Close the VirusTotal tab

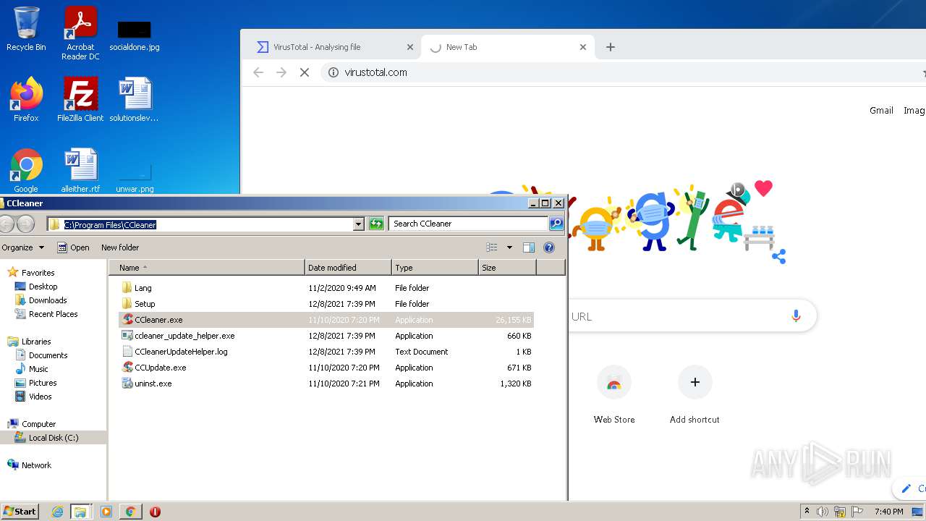[x=410, y=47]
